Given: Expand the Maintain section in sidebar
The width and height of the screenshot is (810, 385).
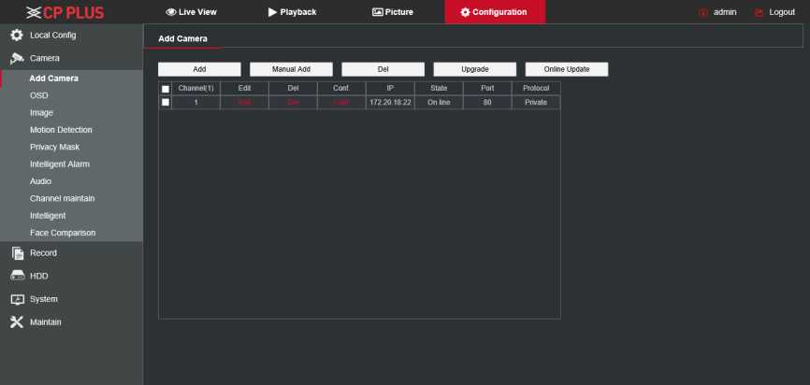Looking at the screenshot, I should [x=45, y=322].
